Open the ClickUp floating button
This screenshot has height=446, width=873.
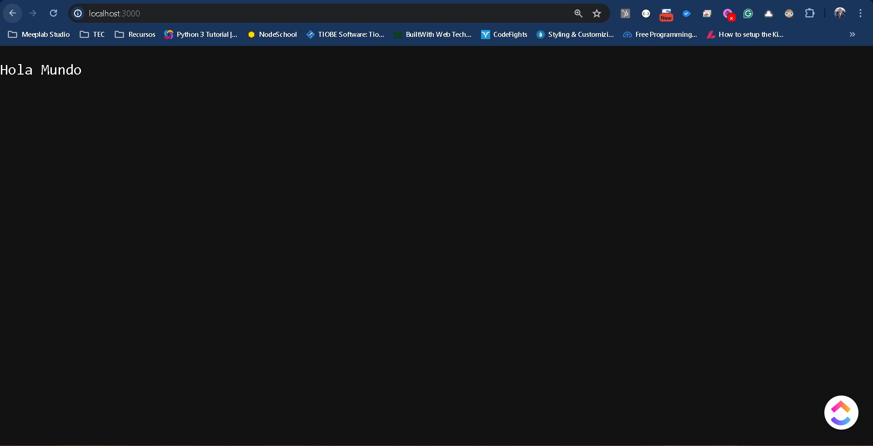tap(841, 412)
